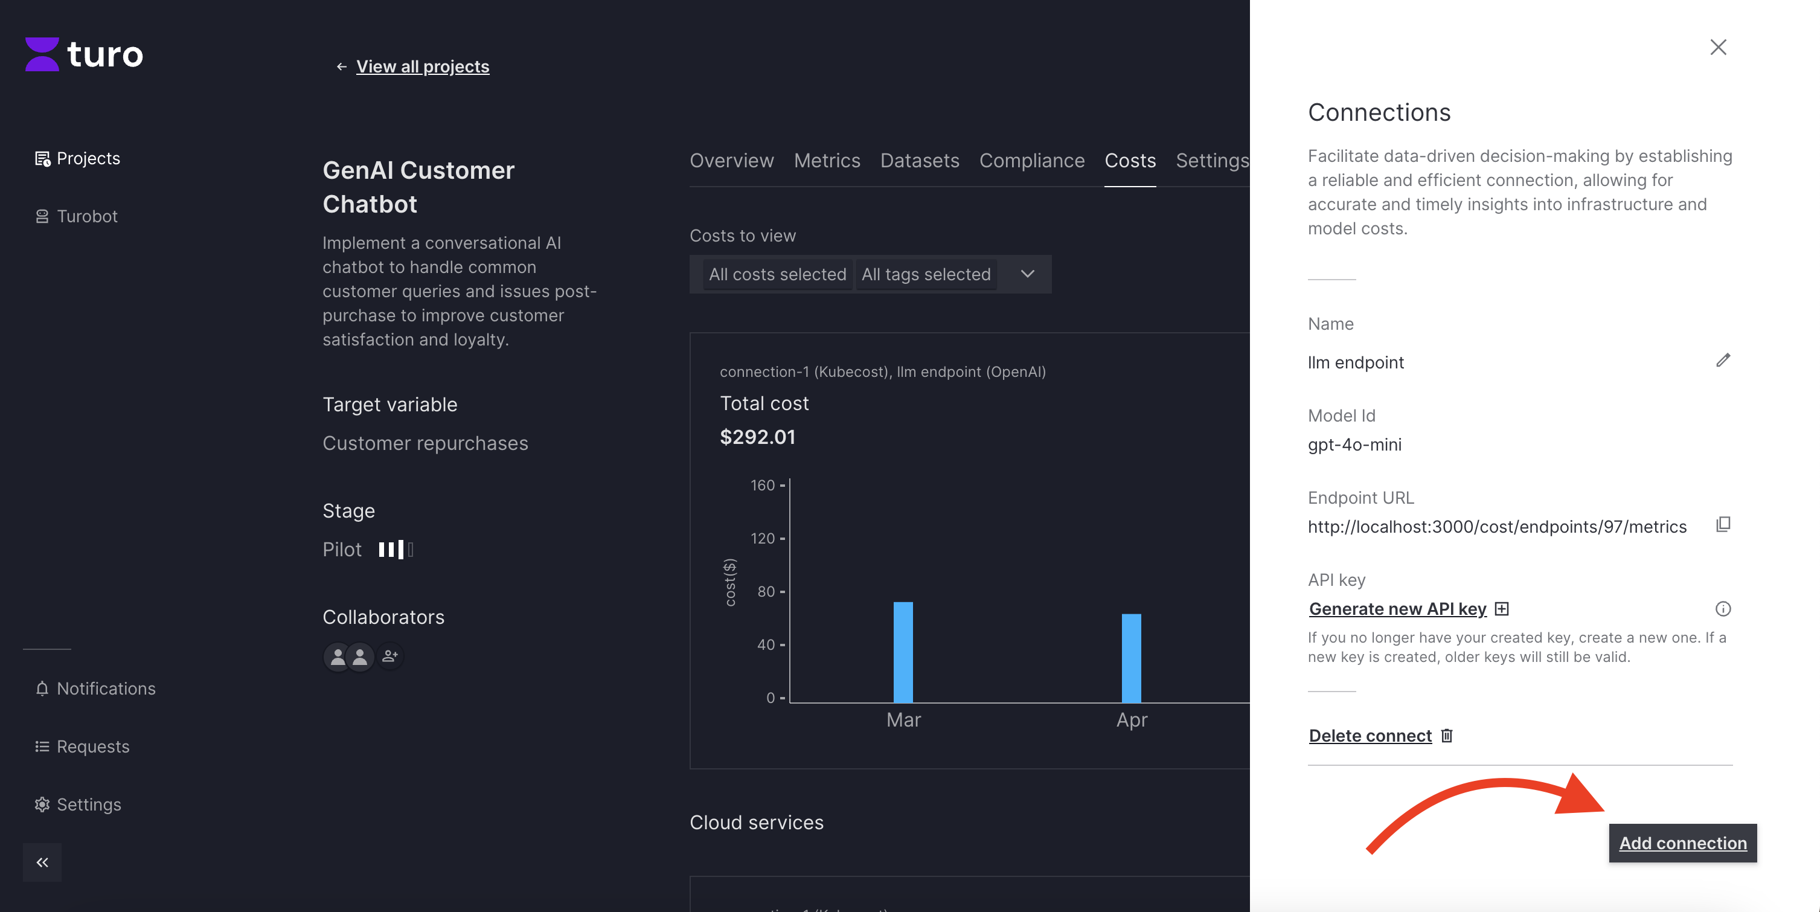The image size is (1820, 912).
Task: Click the Add connection button
Action: 1682,843
